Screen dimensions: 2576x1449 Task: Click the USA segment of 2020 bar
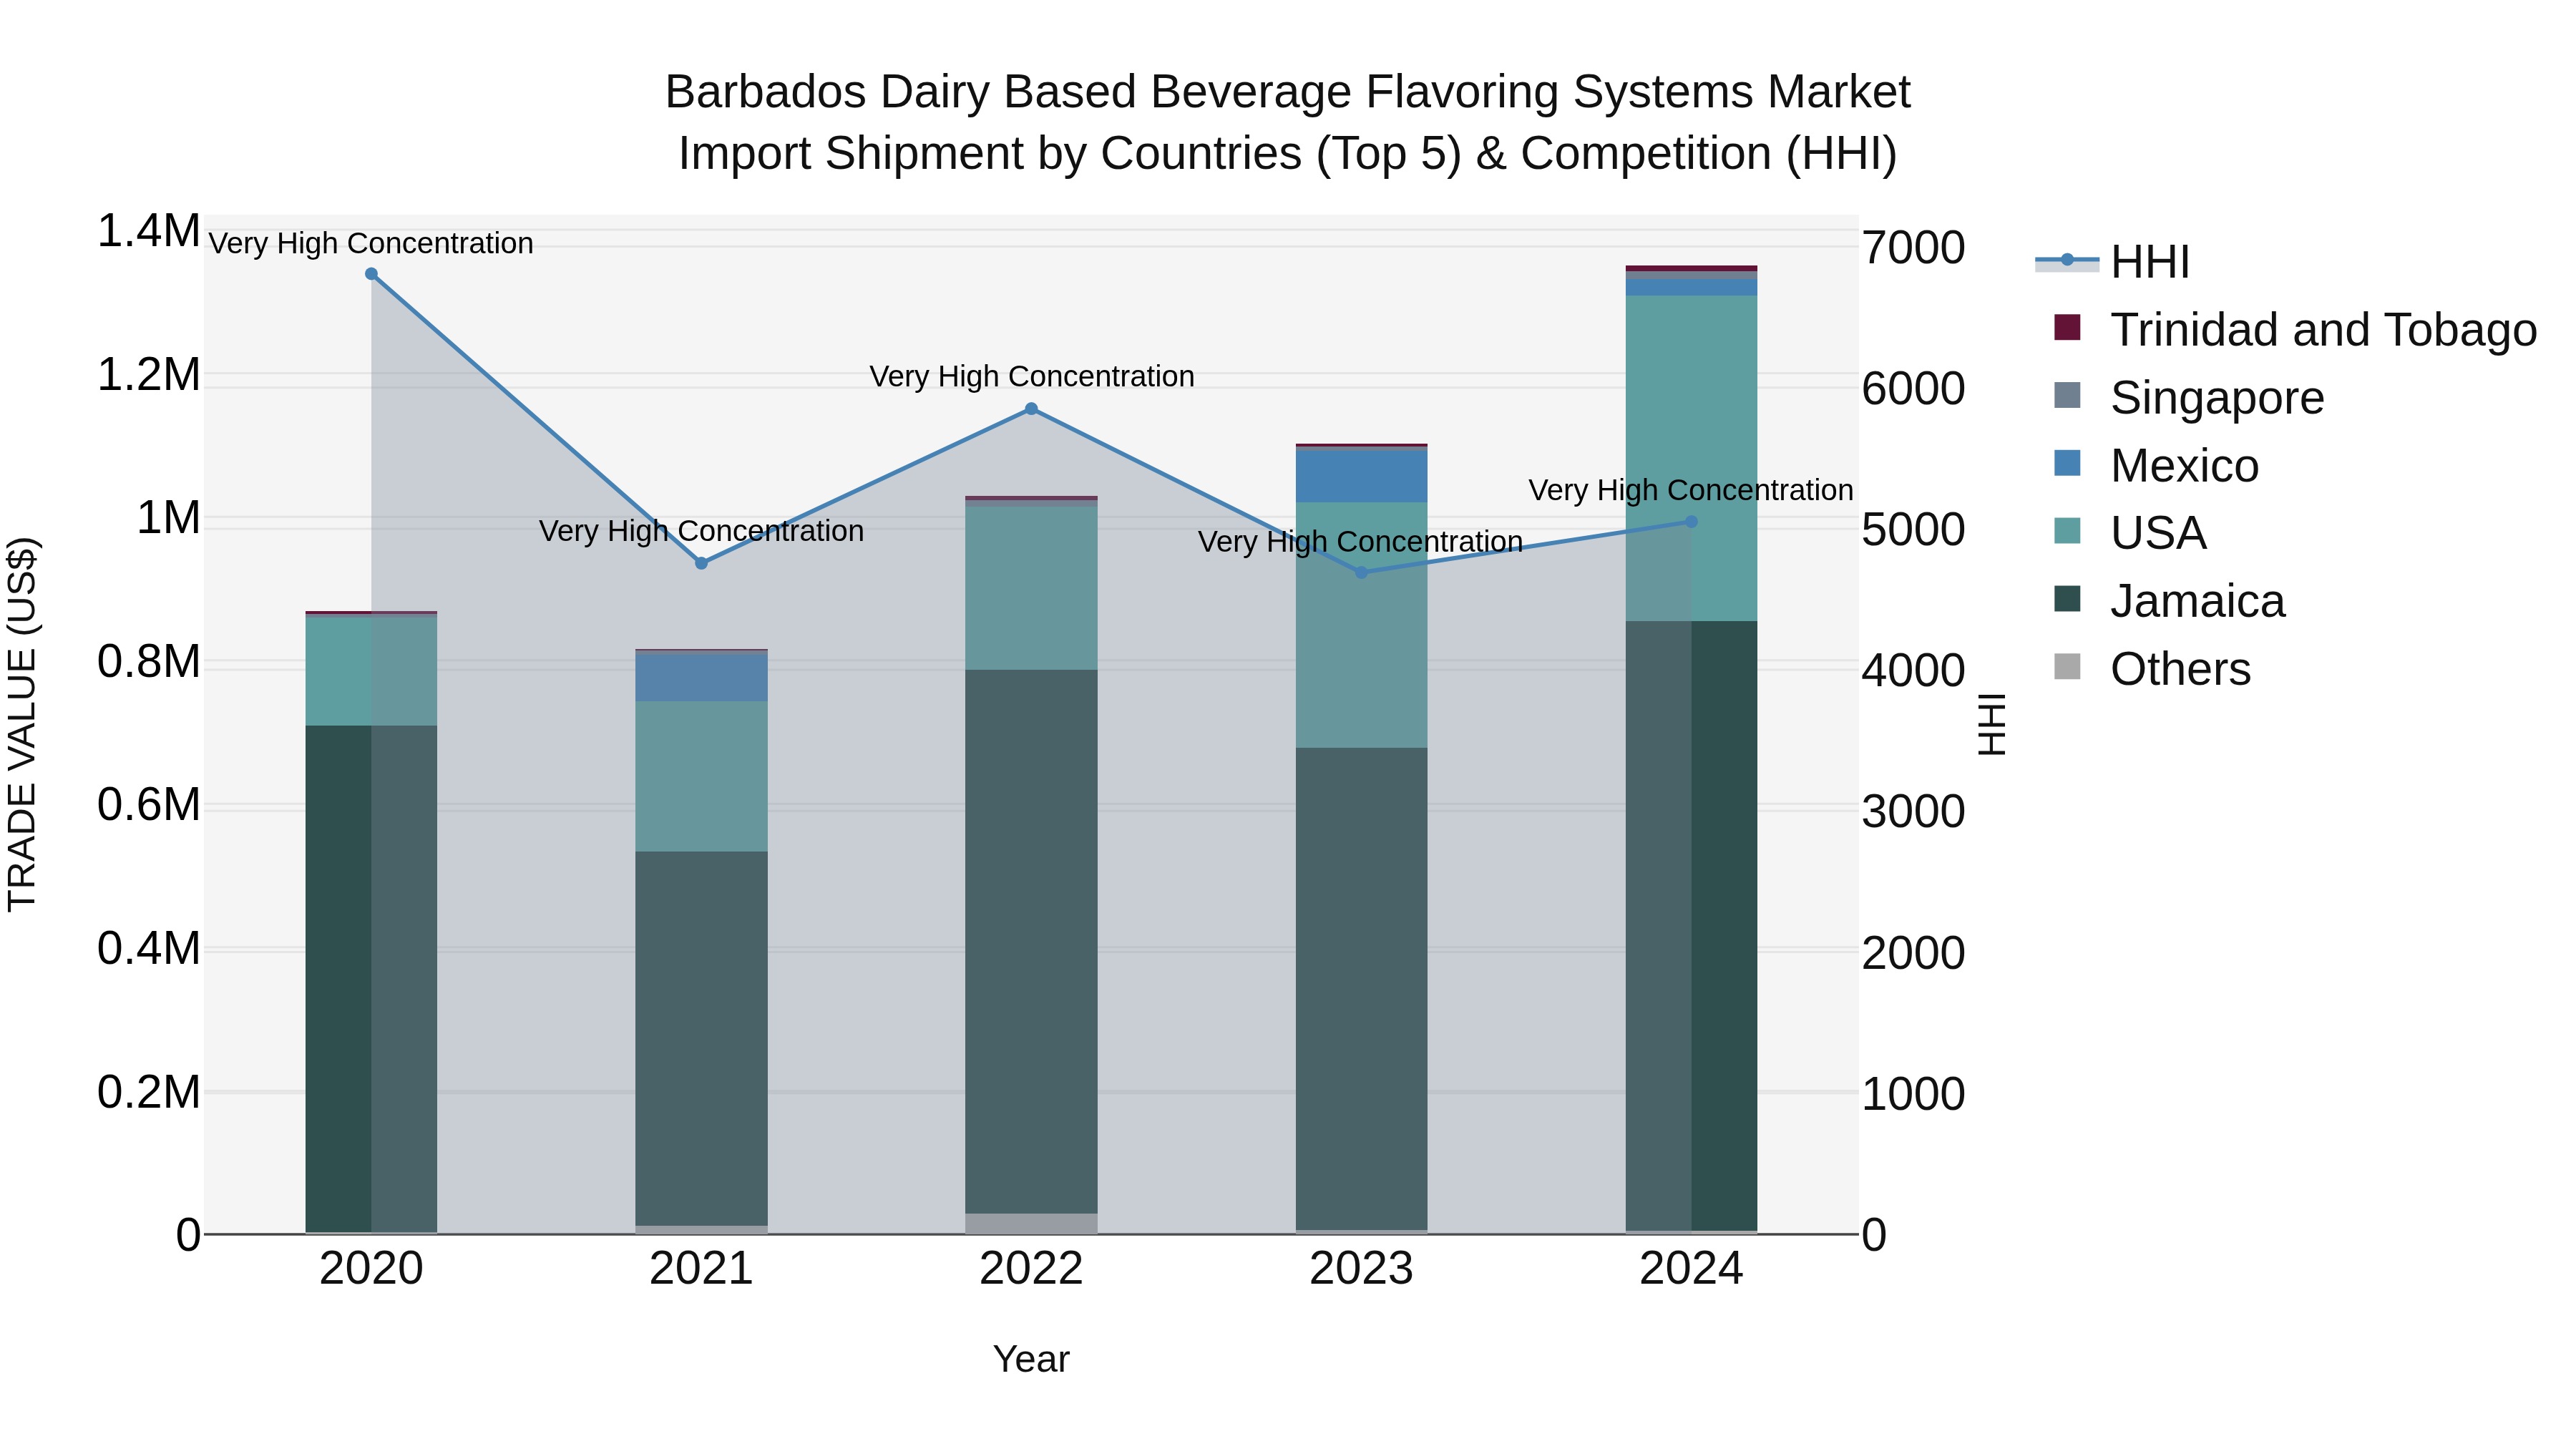pyautogui.click(x=371, y=672)
